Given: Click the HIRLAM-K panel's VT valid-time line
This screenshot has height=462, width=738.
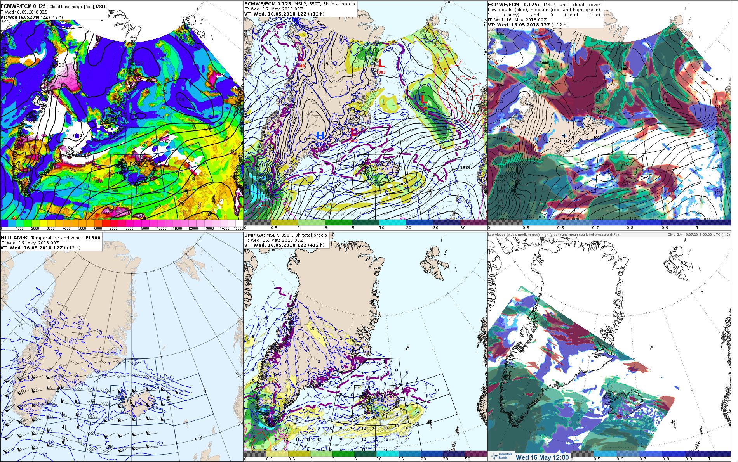Looking at the screenshot, I should pyautogui.click(x=40, y=247).
